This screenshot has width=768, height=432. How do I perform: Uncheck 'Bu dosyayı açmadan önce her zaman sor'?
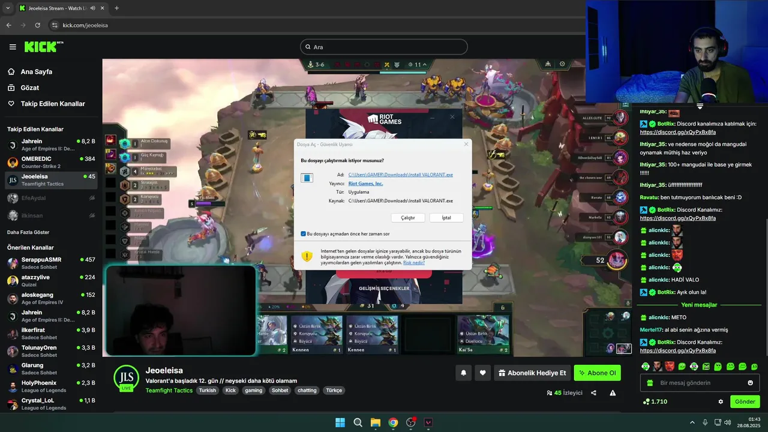click(303, 234)
